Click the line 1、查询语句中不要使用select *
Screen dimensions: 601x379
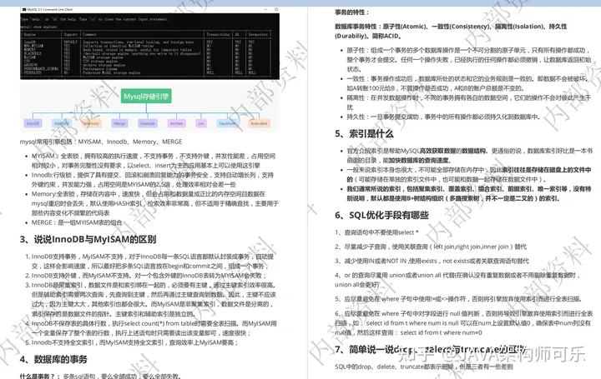pos(376,232)
